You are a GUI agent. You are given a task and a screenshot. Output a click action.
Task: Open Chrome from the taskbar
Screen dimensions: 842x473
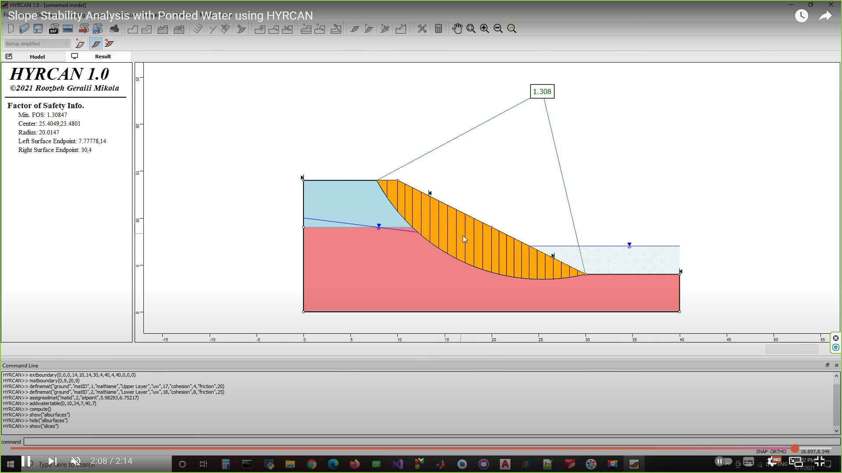(x=312, y=464)
